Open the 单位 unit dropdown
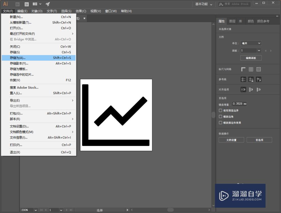 (x=251, y=43)
